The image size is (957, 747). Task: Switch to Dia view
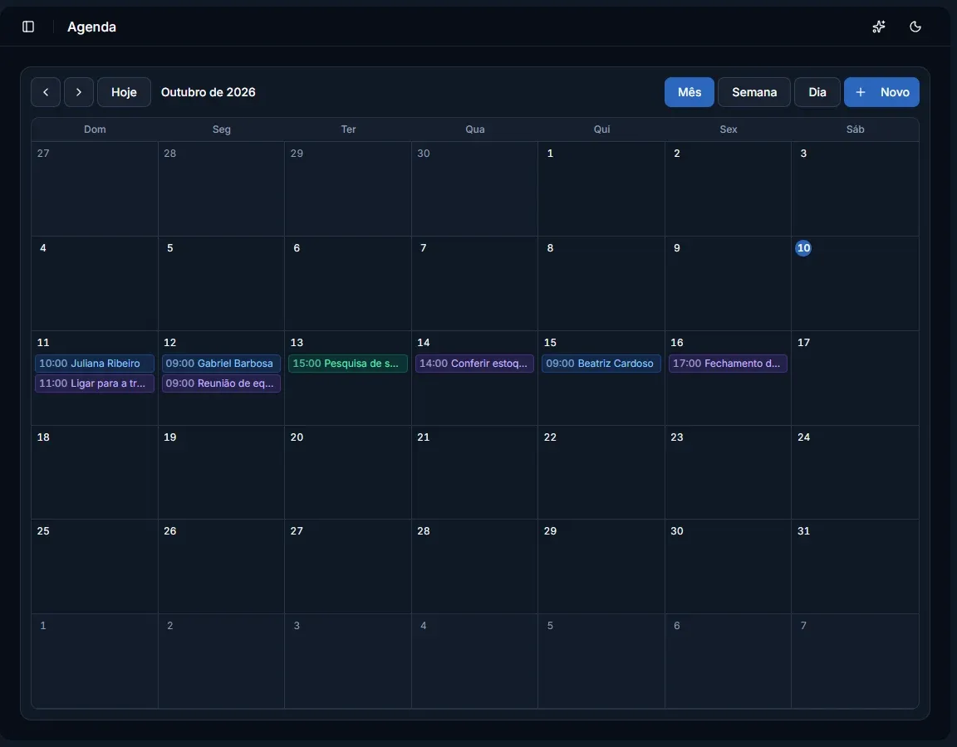[x=817, y=92]
